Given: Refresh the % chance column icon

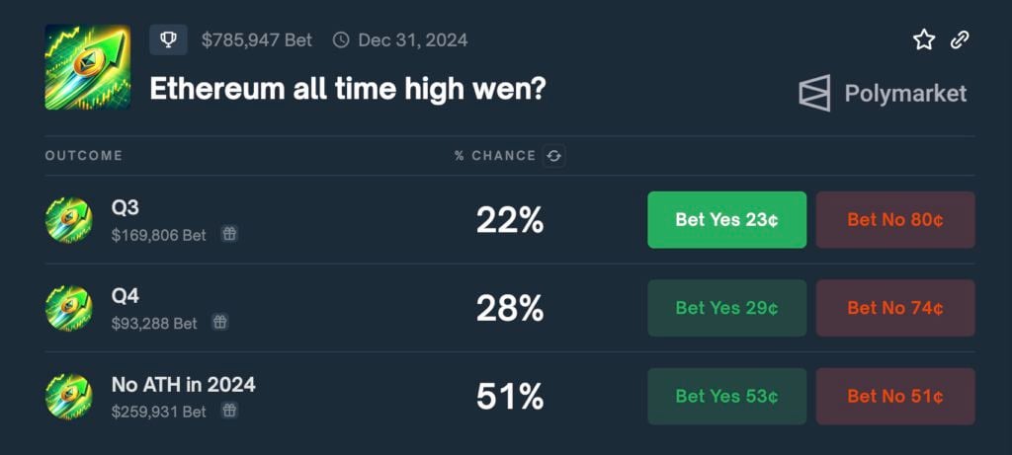Looking at the screenshot, I should 554,156.
